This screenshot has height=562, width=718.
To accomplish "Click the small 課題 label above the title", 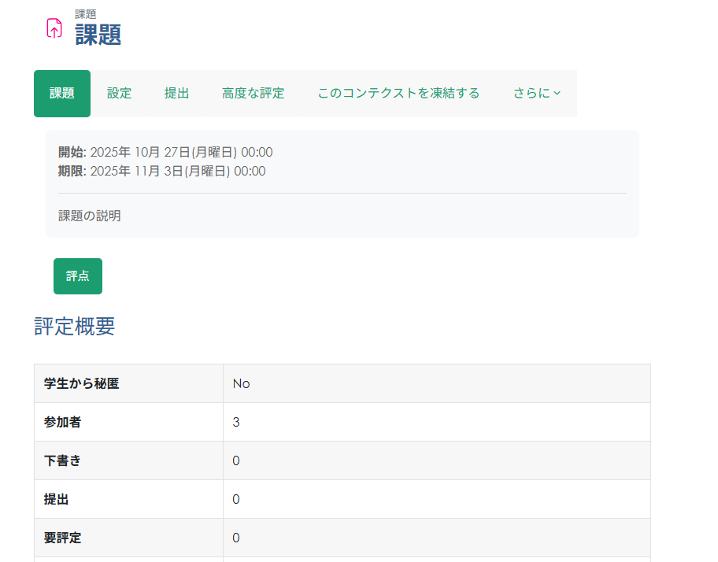I will tap(86, 14).
